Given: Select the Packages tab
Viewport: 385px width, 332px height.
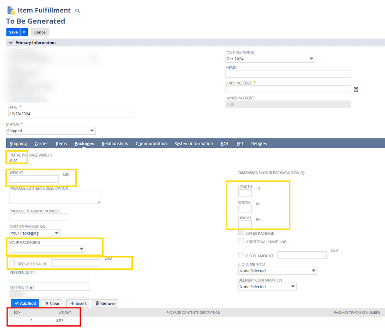Looking at the screenshot, I should (x=84, y=143).
